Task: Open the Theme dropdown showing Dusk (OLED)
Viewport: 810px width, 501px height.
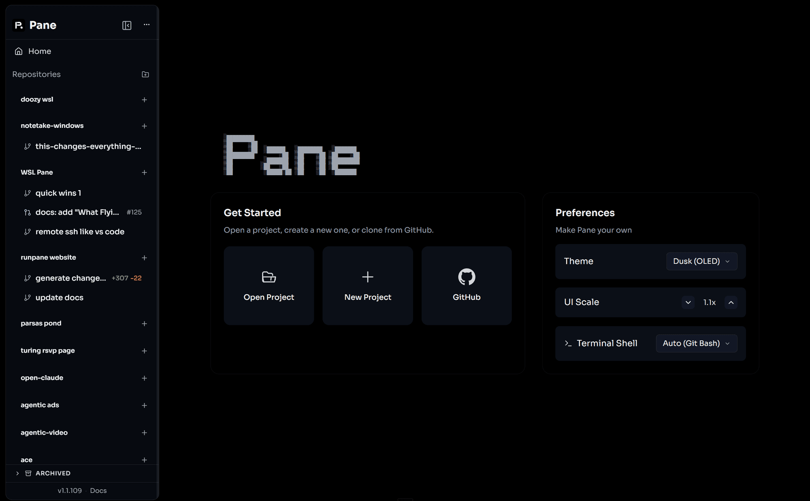Action: point(701,261)
